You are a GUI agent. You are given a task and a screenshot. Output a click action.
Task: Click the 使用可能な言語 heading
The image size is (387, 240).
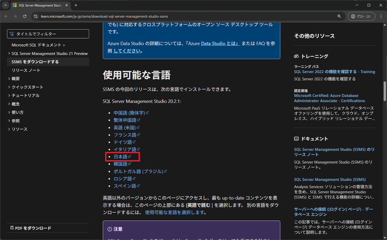point(136,75)
